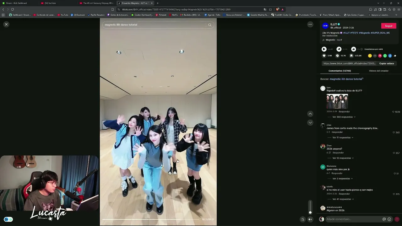Switch to the Samsung Odyssey G9 browser tab
402x226 pixels.
click(x=97, y=3)
